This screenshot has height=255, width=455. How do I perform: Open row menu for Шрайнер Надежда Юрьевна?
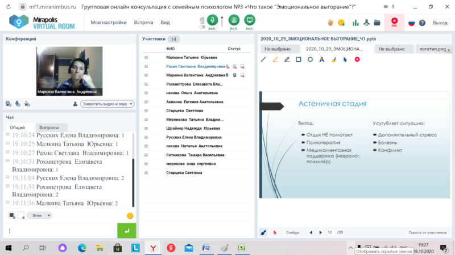tap(146, 129)
